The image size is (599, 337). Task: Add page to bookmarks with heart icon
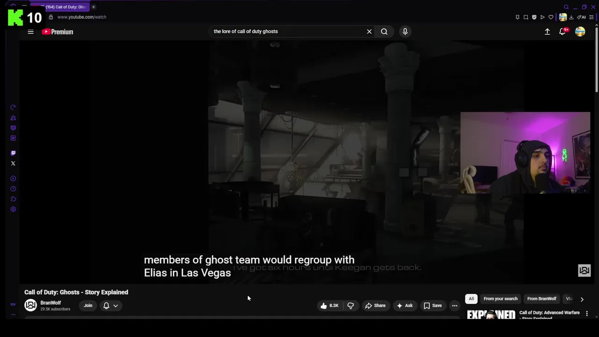[x=551, y=17]
